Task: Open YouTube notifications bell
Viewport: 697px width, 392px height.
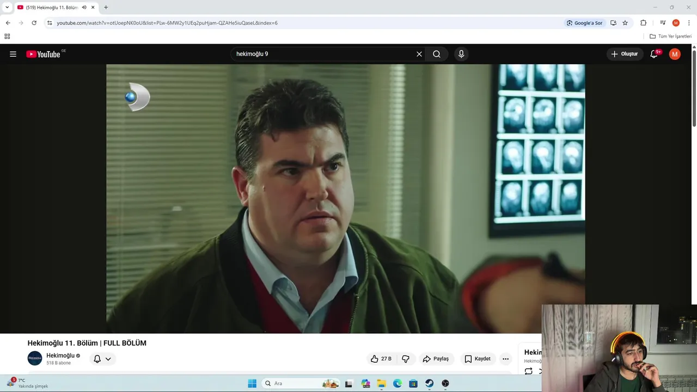Action: tap(654, 54)
